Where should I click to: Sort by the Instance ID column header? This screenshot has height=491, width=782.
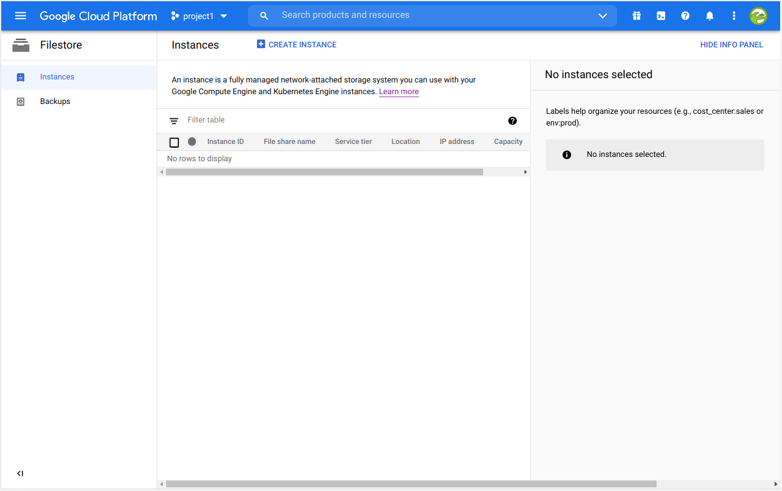click(x=225, y=142)
